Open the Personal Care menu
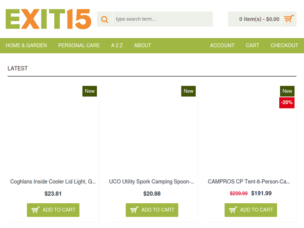304x228 pixels. [79, 45]
